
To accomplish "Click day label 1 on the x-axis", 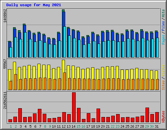I will click(x=11, y=126).
